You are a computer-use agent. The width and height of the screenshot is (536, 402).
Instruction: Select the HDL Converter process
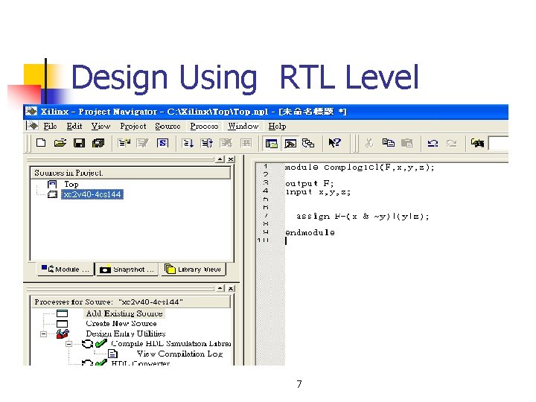coord(141,363)
